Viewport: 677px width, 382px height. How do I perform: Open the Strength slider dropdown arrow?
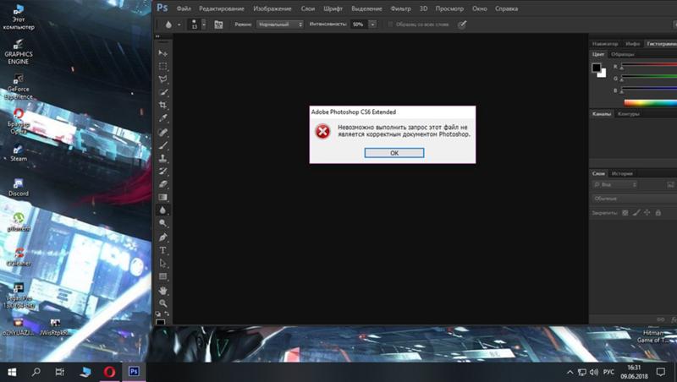click(x=372, y=25)
